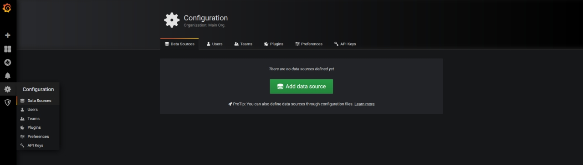Select Plugins in the flyout menu
Viewport: 583px width, 165px height.
pyautogui.click(x=38, y=127)
